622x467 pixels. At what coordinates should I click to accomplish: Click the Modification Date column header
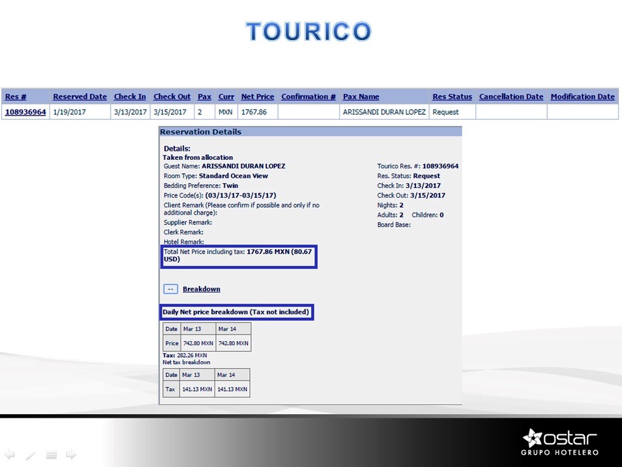click(x=582, y=97)
